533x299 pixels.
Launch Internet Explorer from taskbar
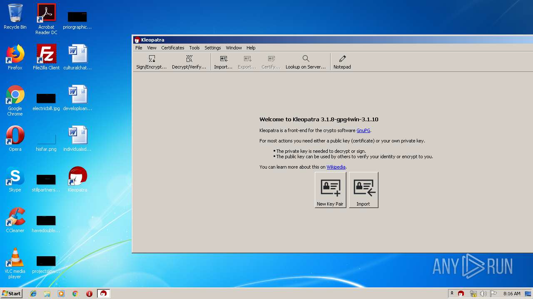33,294
